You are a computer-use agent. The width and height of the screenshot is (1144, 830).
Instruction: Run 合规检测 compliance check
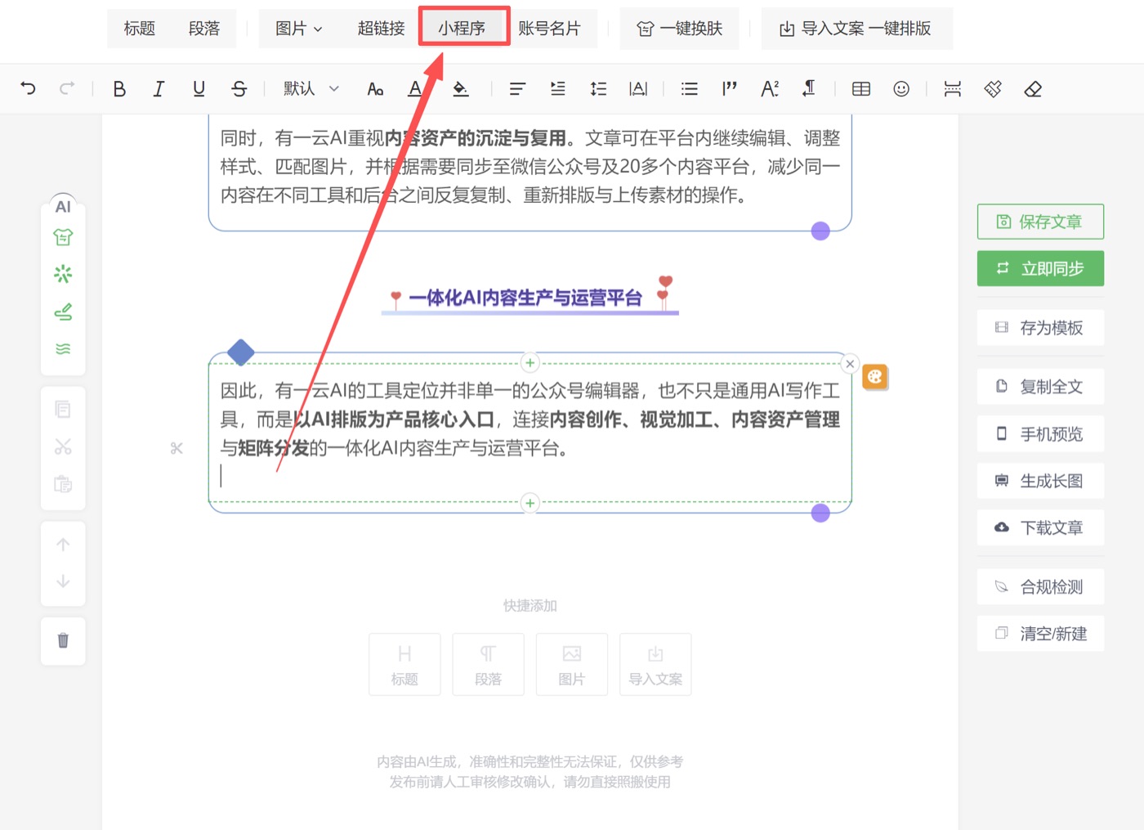tap(1040, 587)
